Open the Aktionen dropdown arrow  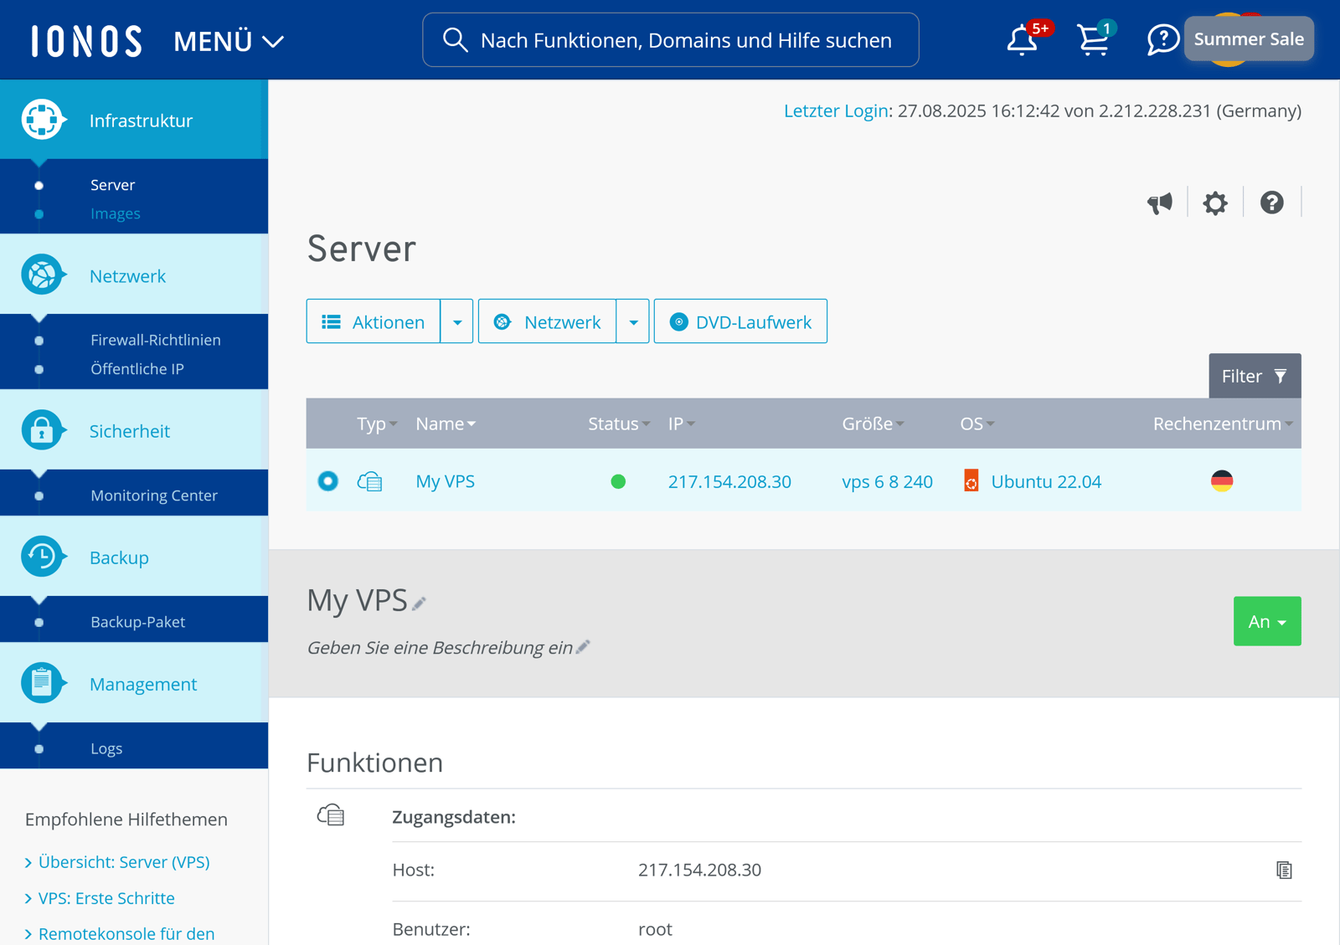pos(457,321)
